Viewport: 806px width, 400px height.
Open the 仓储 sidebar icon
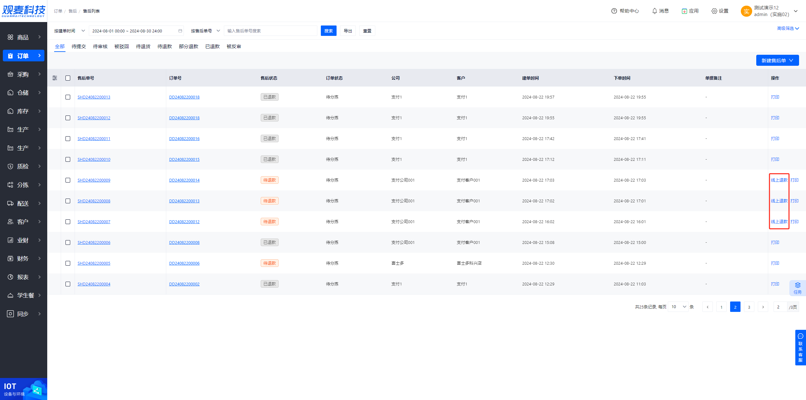click(10, 93)
